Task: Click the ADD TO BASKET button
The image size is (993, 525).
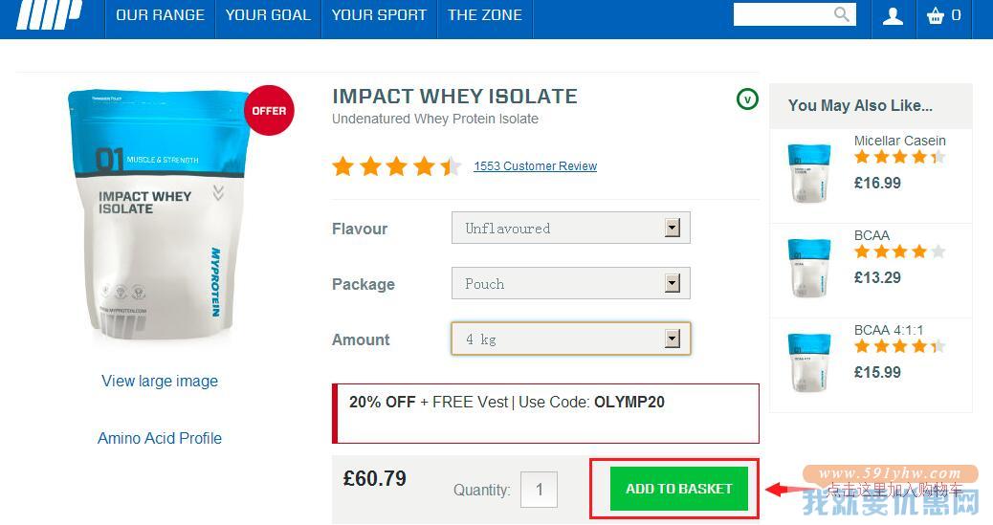Action: (x=679, y=489)
